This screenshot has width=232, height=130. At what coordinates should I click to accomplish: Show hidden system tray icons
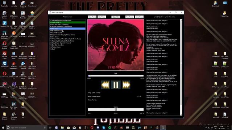click(206, 127)
